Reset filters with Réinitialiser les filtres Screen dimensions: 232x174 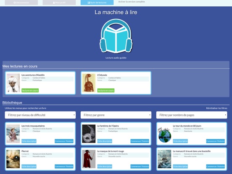216,108
